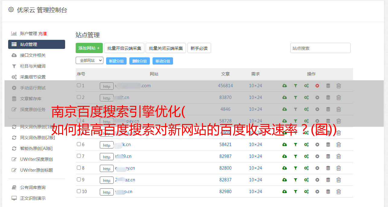The image size is (388, 207).
Task: Click the database icon in row 3
Action: [x=328, y=109]
